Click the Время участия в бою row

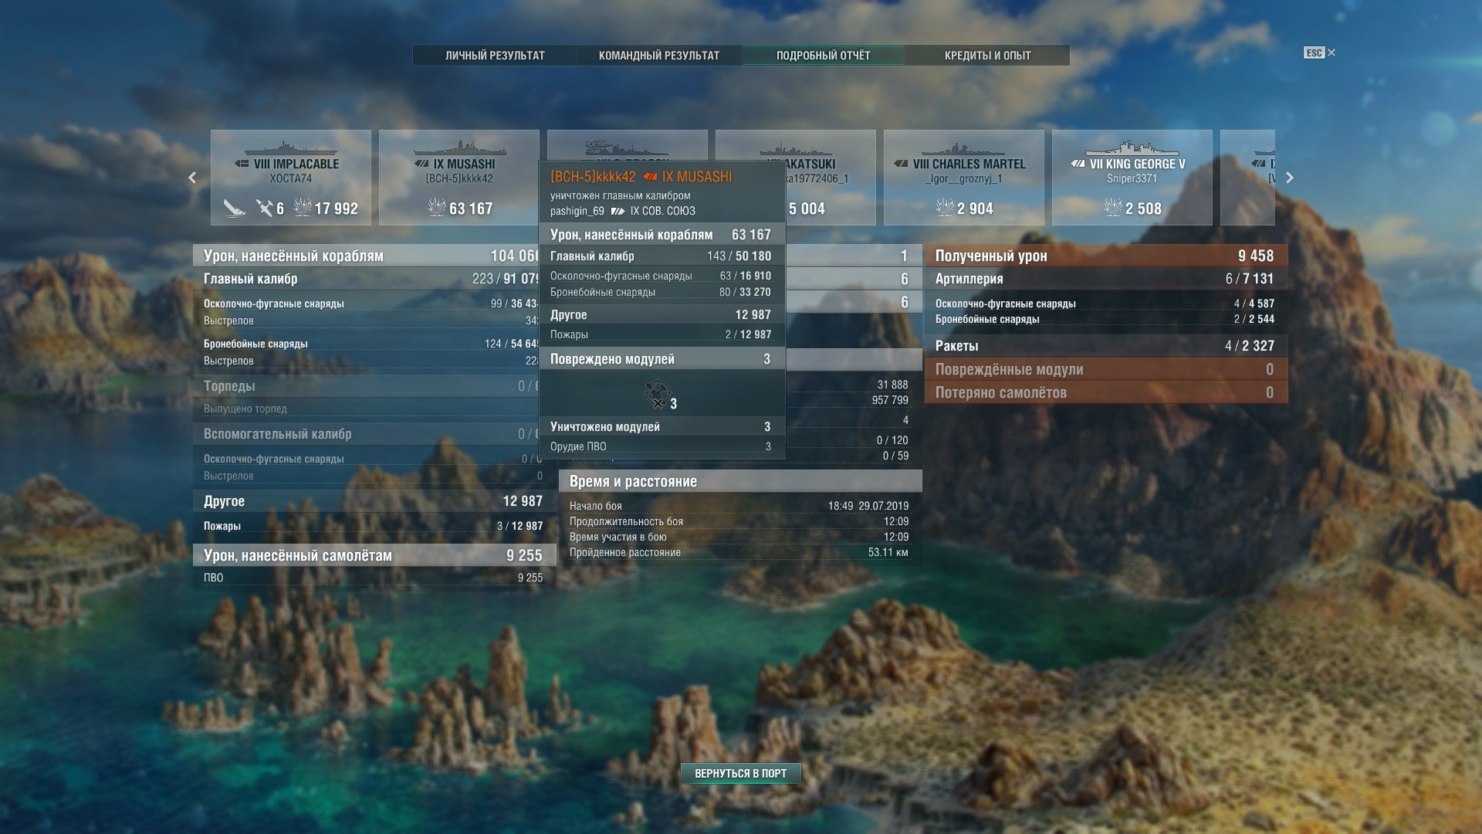(x=739, y=537)
